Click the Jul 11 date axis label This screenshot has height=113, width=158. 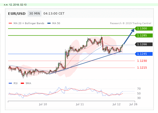click(x=80, y=104)
